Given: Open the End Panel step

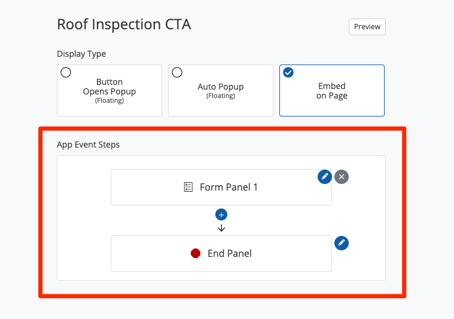Looking at the screenshot, I should (x=221, y=253).
